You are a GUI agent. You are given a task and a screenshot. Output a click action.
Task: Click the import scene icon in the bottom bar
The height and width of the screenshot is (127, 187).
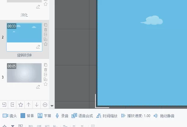(x=4, y=104)
